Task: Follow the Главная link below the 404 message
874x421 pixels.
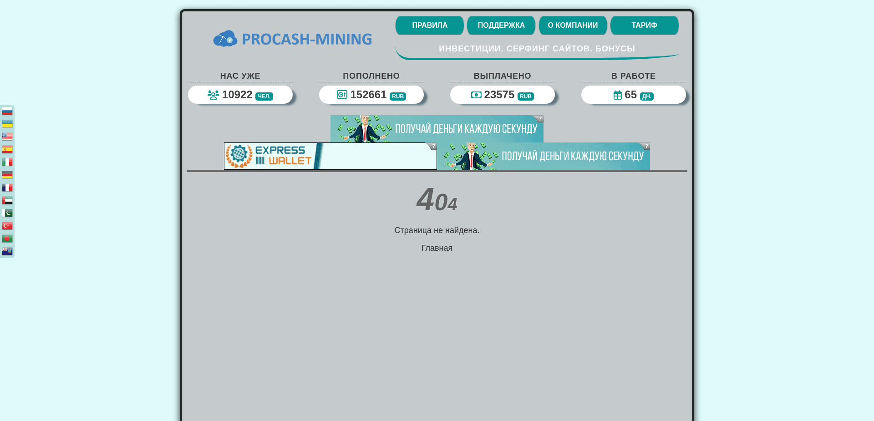Action: [437, 248]
